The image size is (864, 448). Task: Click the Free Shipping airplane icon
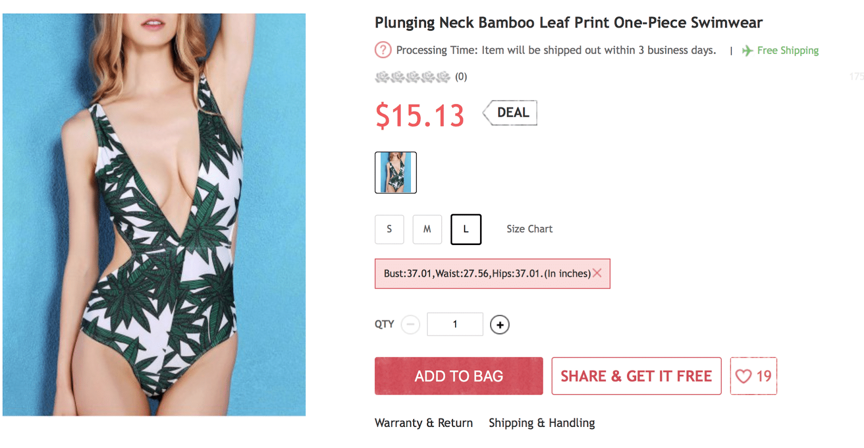[747, 51]
